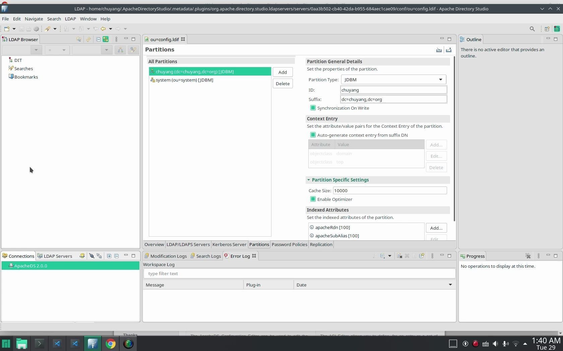Viewport: 563px width, 351px height.
Task: Click New Connection icon in Connections panel
Action: click(82, 256)
